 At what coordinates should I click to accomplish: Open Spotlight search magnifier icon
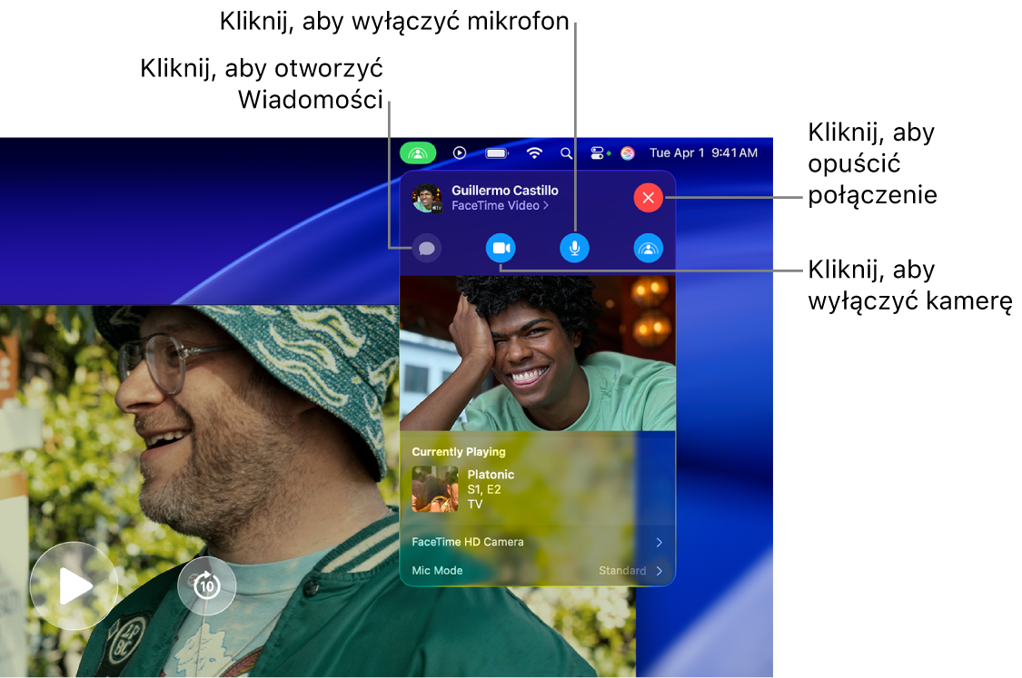coord(566,153)
